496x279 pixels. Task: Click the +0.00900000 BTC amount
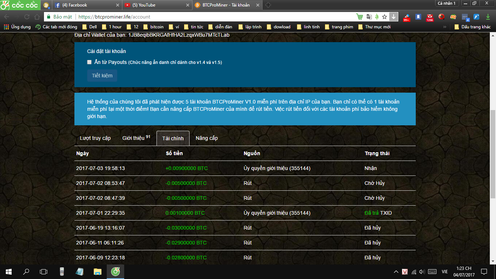(x=187, y=168)
